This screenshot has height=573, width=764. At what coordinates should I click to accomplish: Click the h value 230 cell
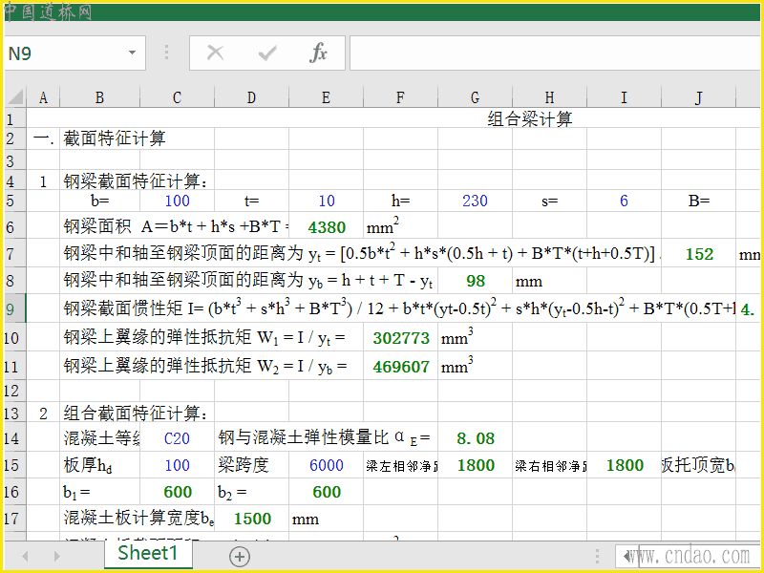(475, 201)
